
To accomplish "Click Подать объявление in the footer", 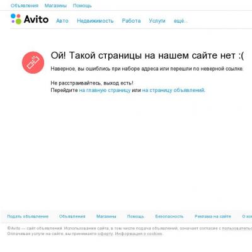I will coord(28,216).
